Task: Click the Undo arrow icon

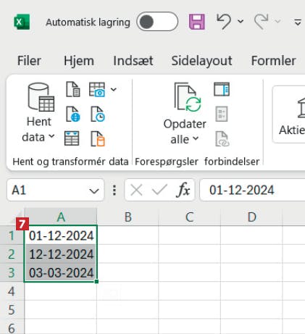Action: (224, 22)
